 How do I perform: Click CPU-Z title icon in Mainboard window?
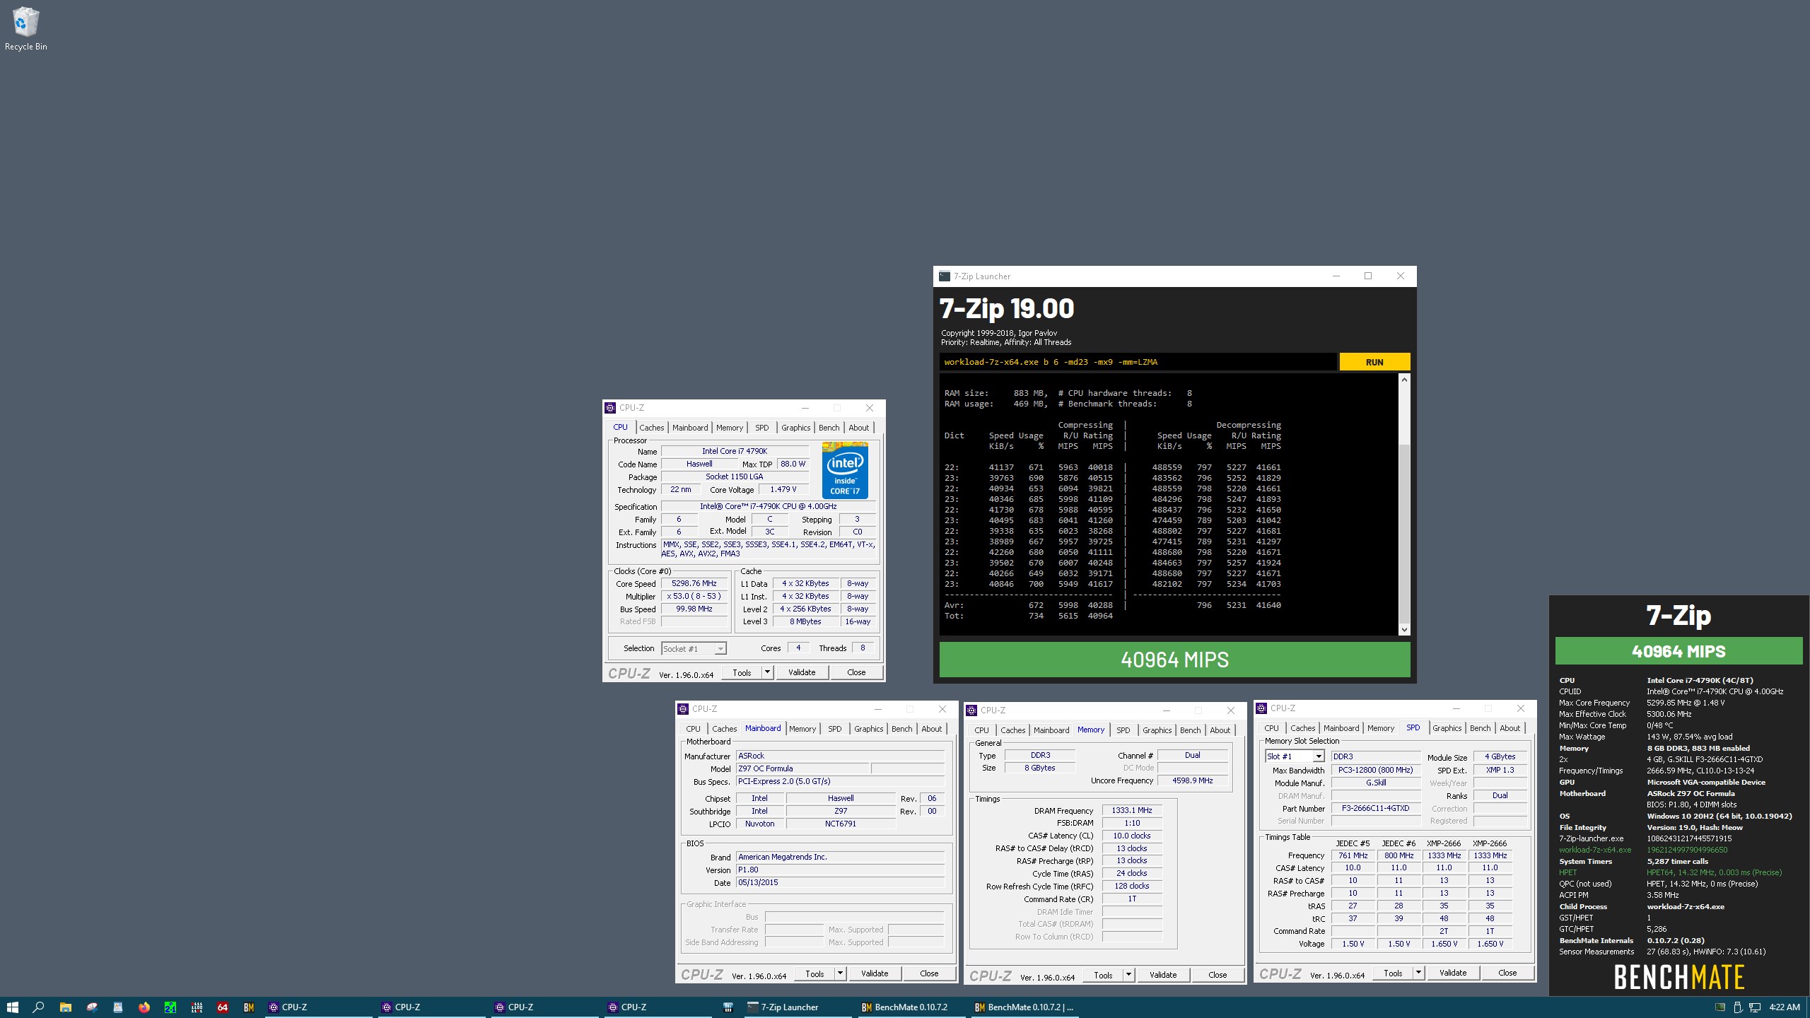683,709
